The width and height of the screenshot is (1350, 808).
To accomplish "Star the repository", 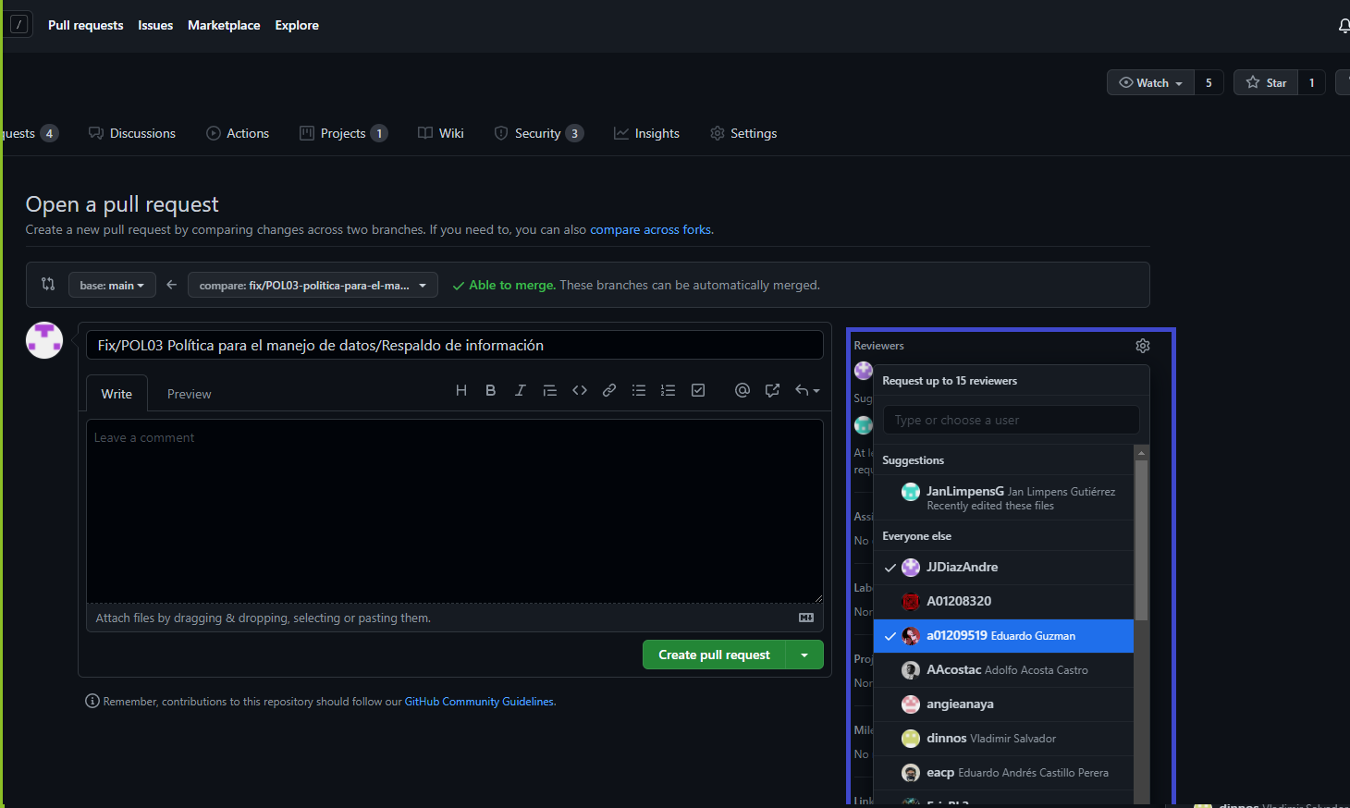I will (x=1266, y=82).
